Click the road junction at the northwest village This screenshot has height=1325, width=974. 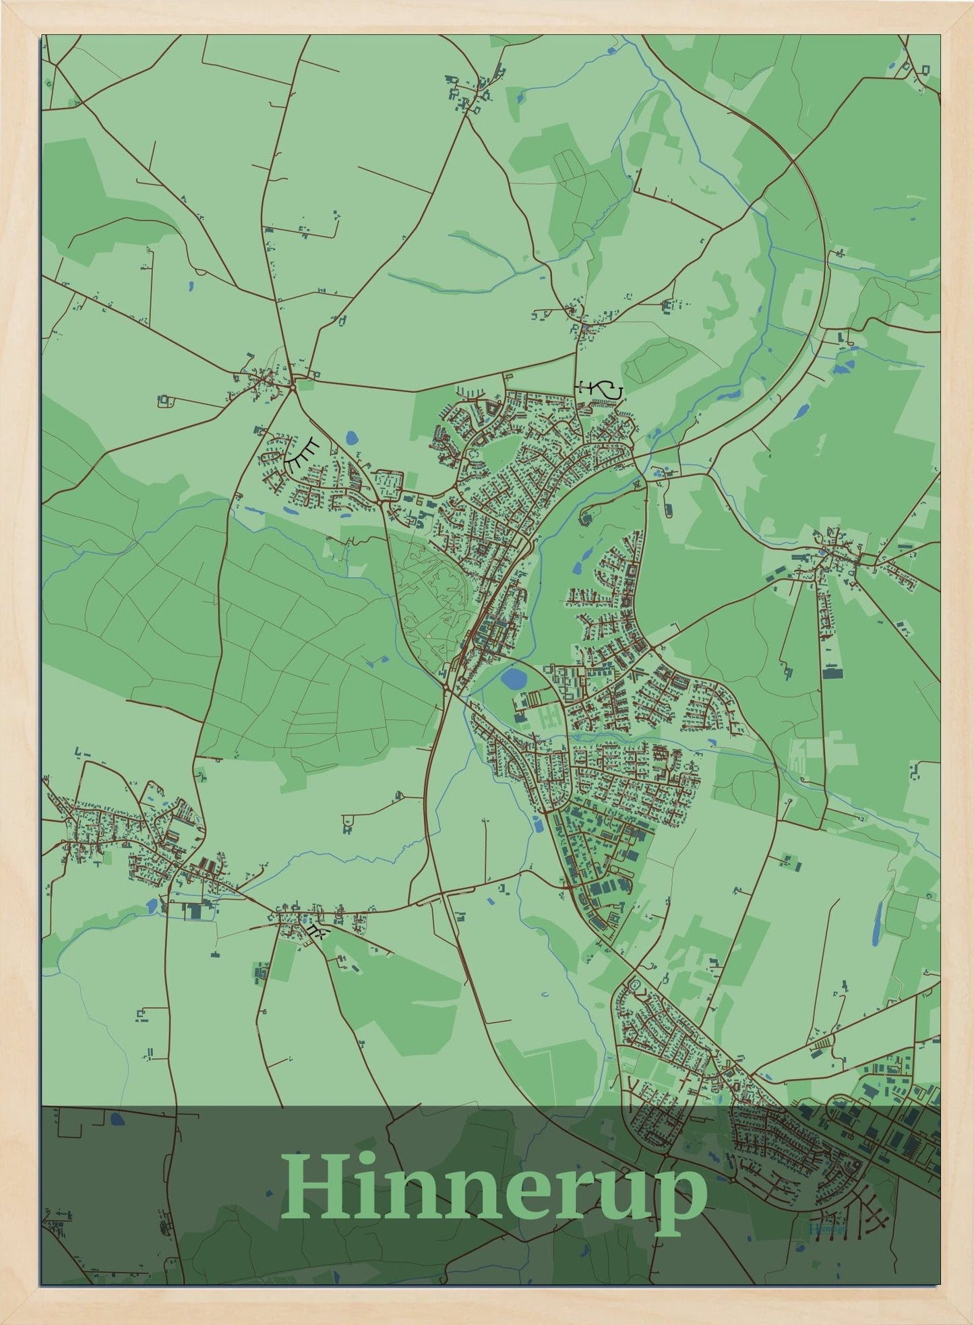[293, 386]
